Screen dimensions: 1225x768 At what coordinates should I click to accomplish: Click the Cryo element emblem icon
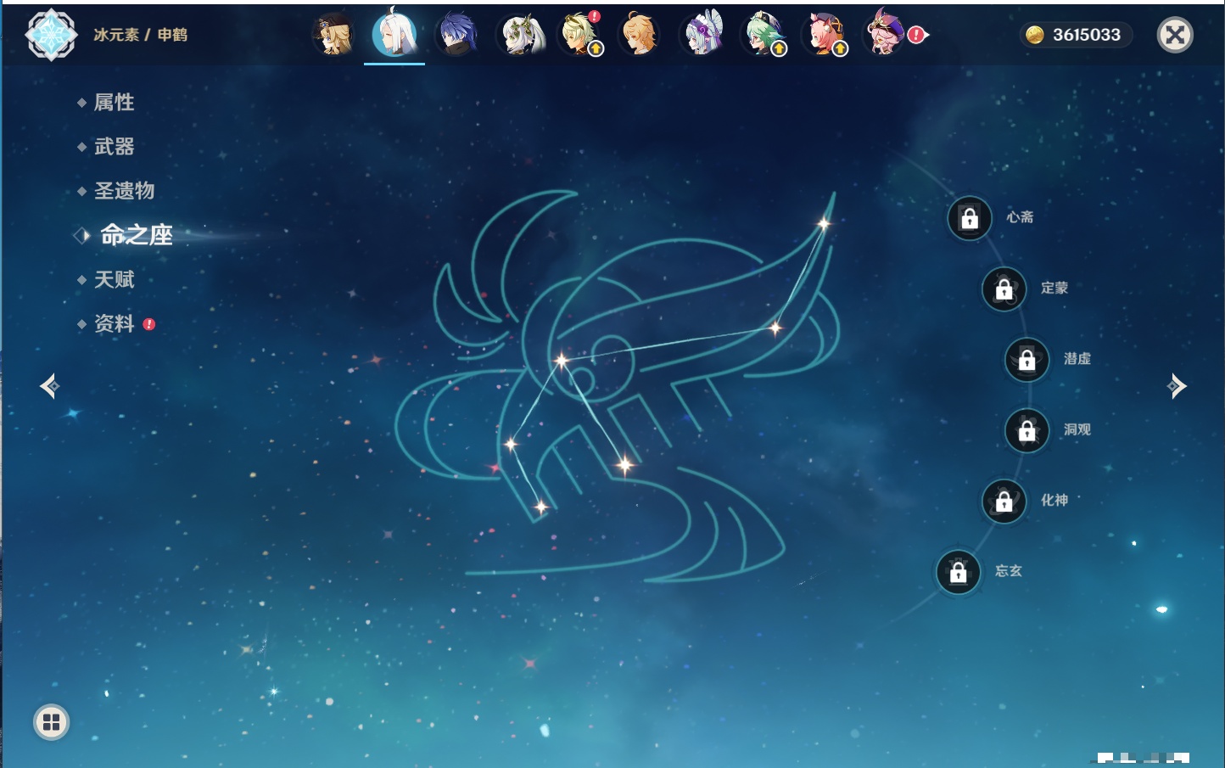51,35
